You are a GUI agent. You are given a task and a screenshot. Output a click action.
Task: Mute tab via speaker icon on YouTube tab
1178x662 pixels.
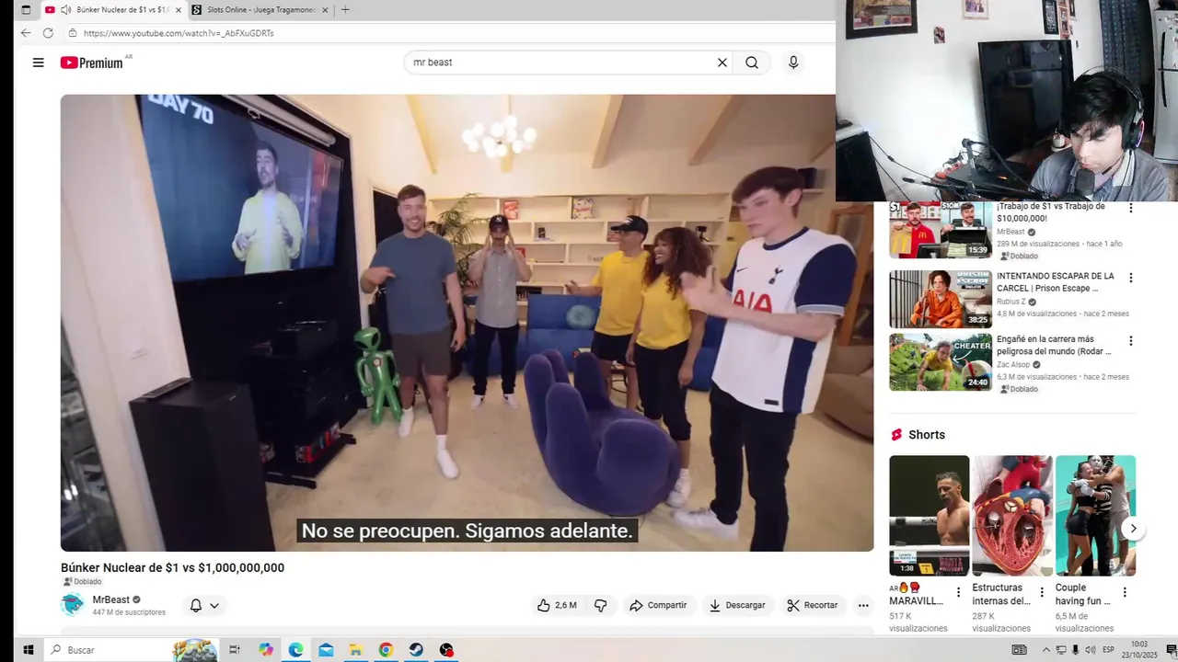(65, 10)
